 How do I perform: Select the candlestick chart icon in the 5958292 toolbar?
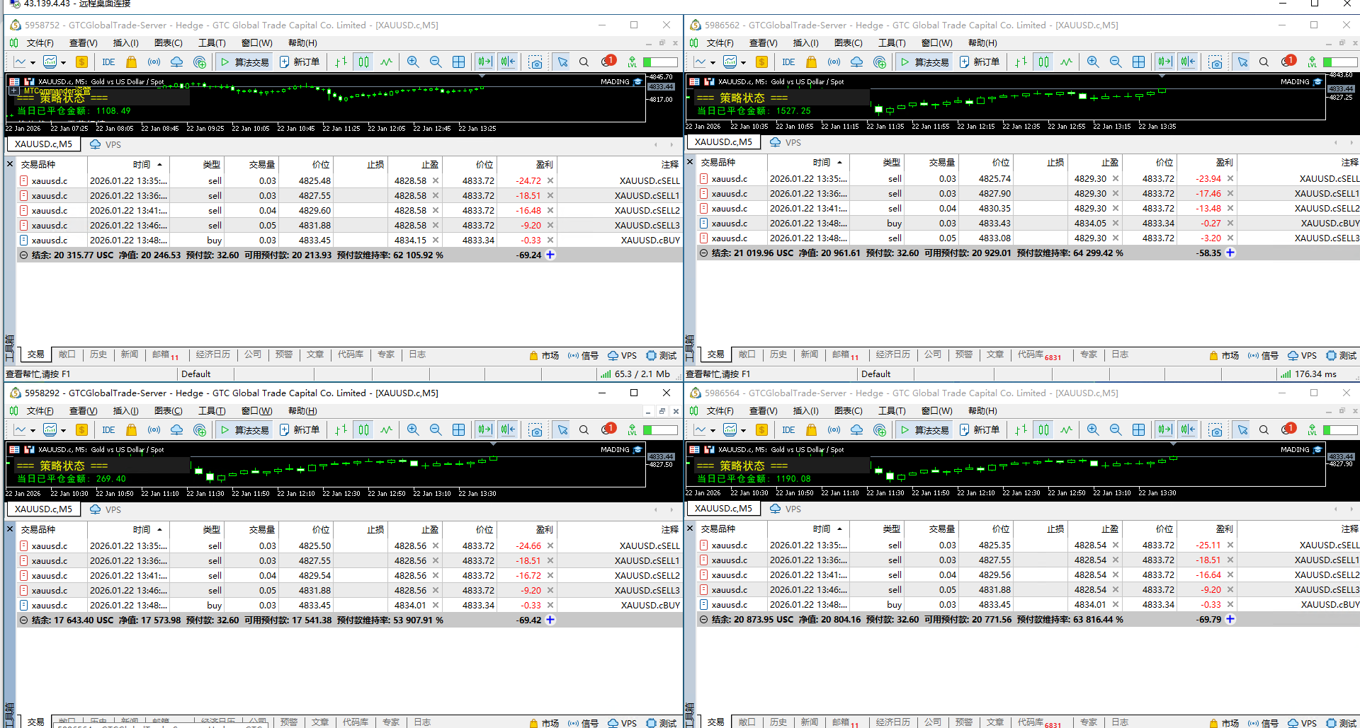coord(363,430)
